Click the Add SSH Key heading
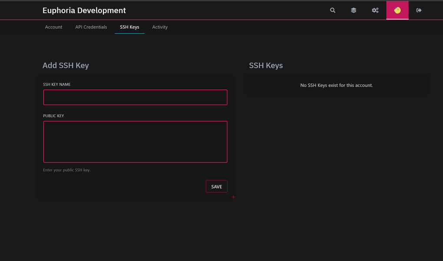 click(66, 66)
